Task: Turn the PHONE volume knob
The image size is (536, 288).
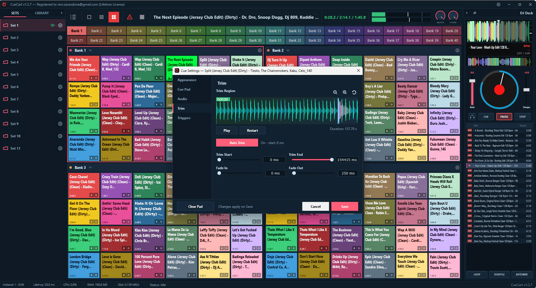Action: click(x=453, y=16)
